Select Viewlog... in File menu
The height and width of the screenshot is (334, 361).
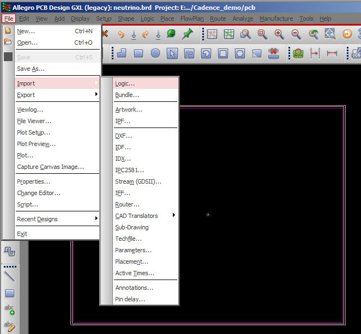[x=58, y=110]
